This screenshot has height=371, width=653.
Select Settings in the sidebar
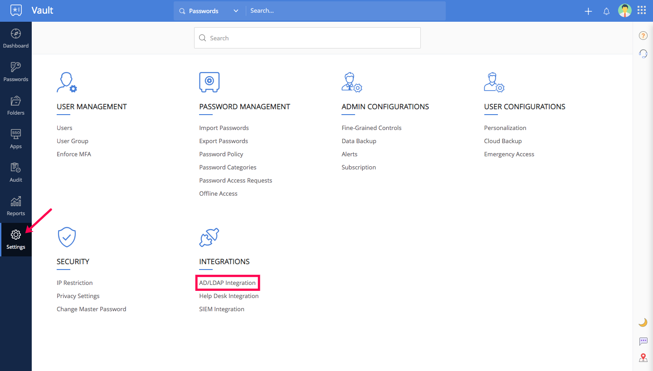click(16, 240)
